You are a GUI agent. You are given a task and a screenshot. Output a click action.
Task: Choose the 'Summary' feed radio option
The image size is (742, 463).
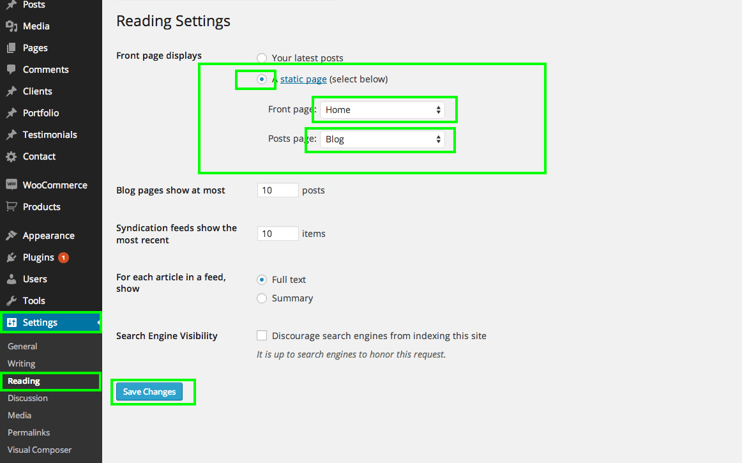click(x=262, y=298)
